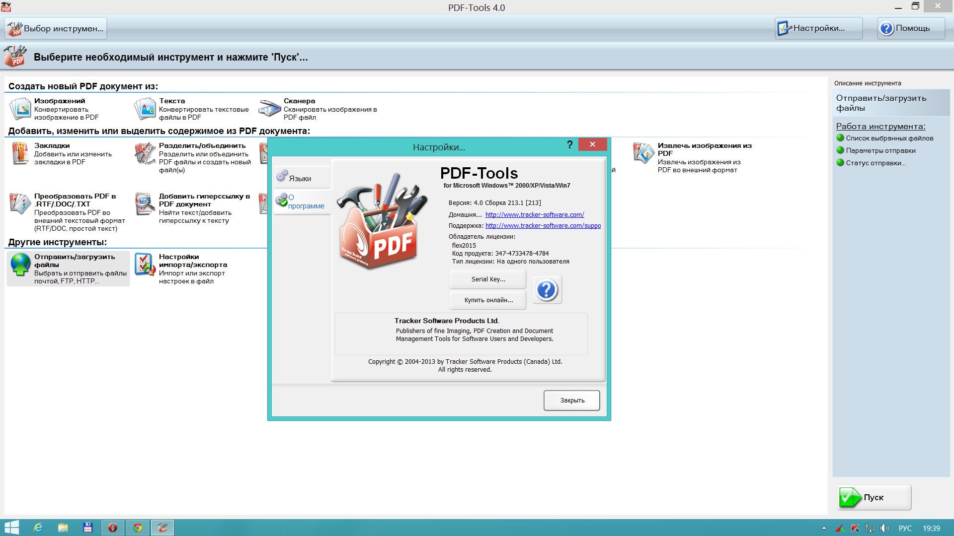This screenshot has height=536, width=954.
Task: Click the Работа инструмента heading
Action: coord(880,126)
